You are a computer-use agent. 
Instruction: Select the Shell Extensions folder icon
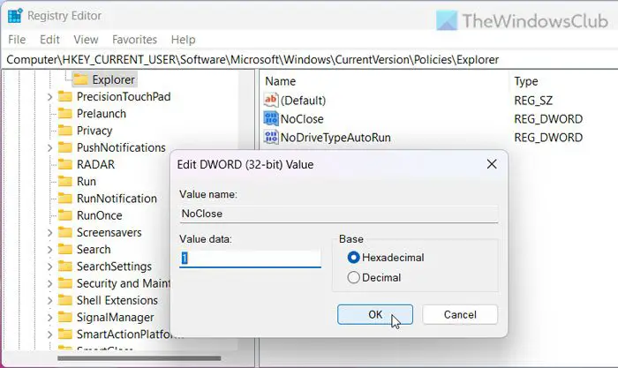coord(65,300)
